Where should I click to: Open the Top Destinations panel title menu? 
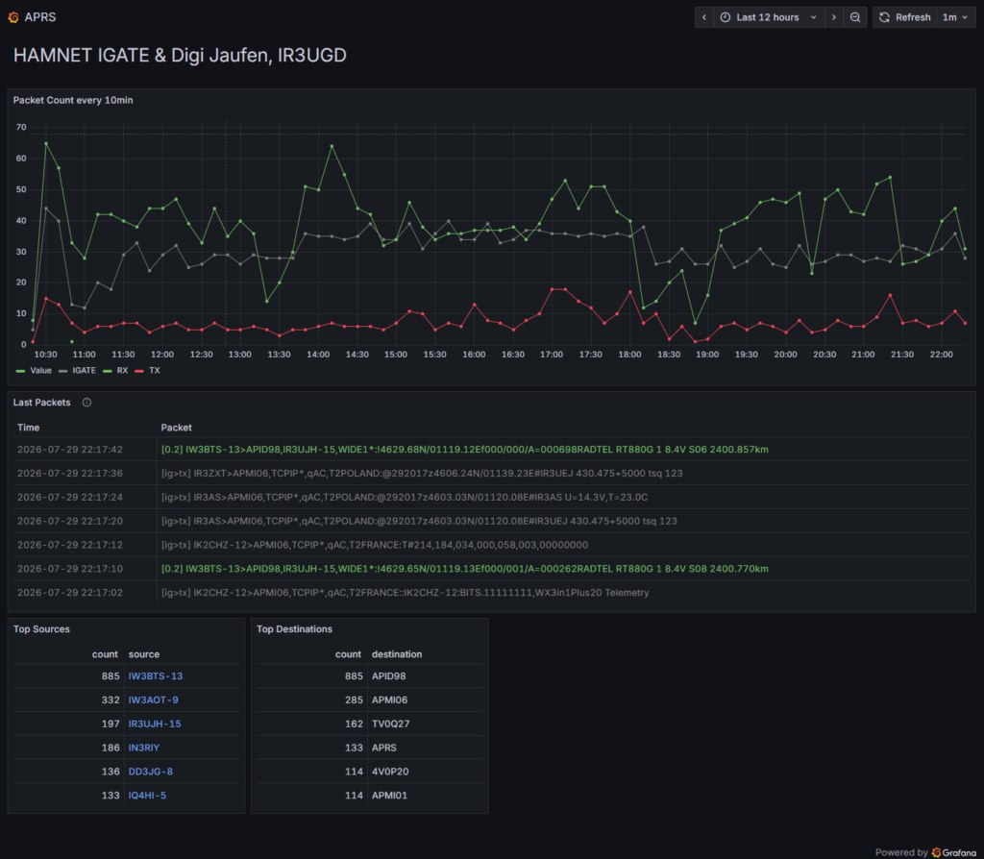(294, 628)
